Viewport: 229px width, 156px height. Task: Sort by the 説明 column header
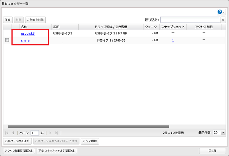[65, 27]
